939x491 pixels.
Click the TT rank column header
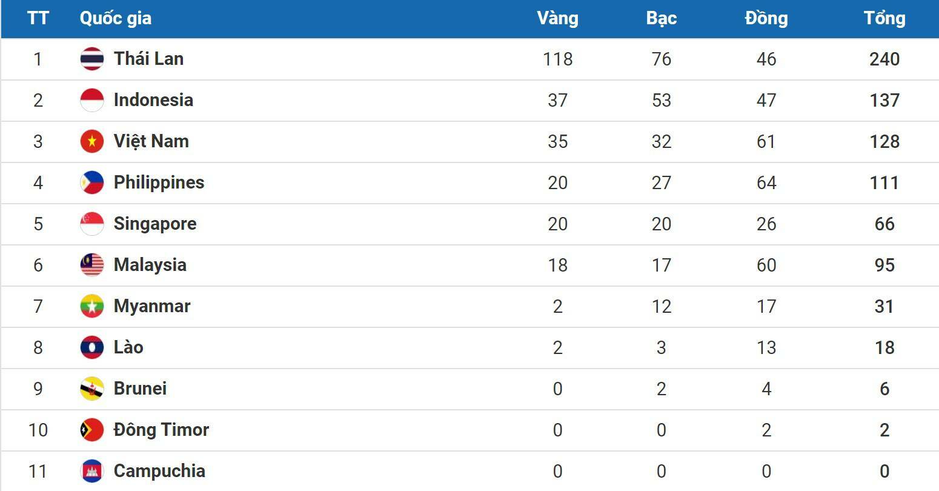[38, 18]
